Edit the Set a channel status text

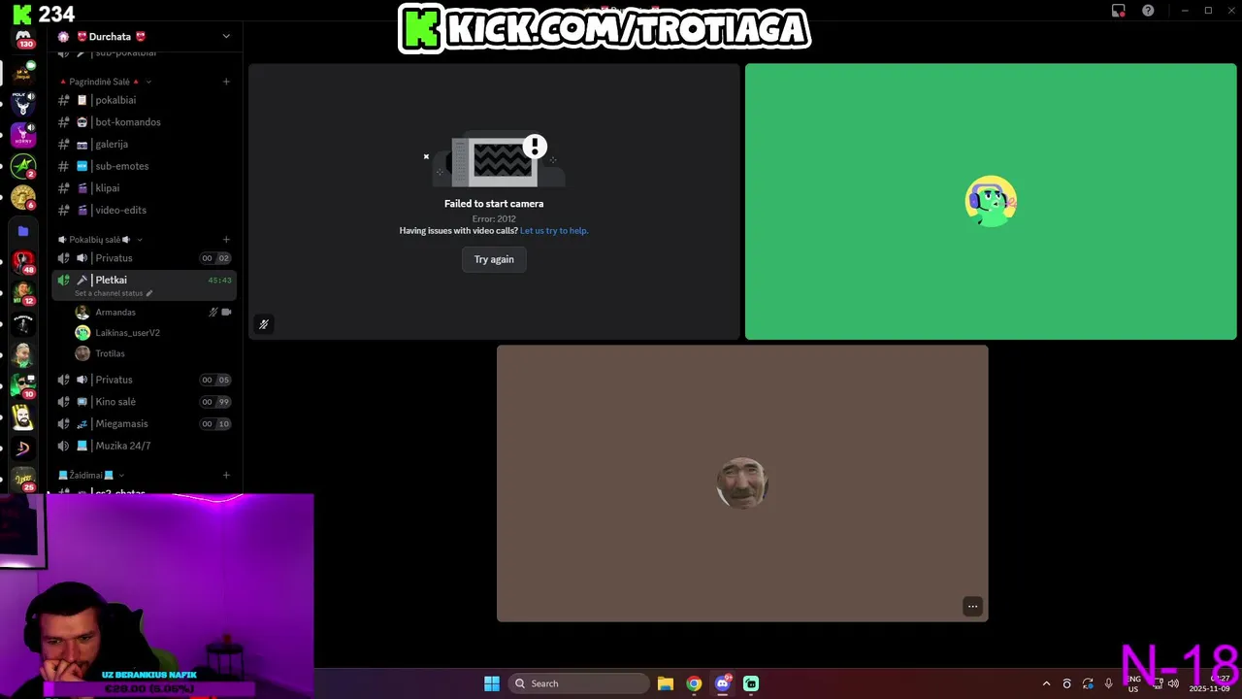114,293
